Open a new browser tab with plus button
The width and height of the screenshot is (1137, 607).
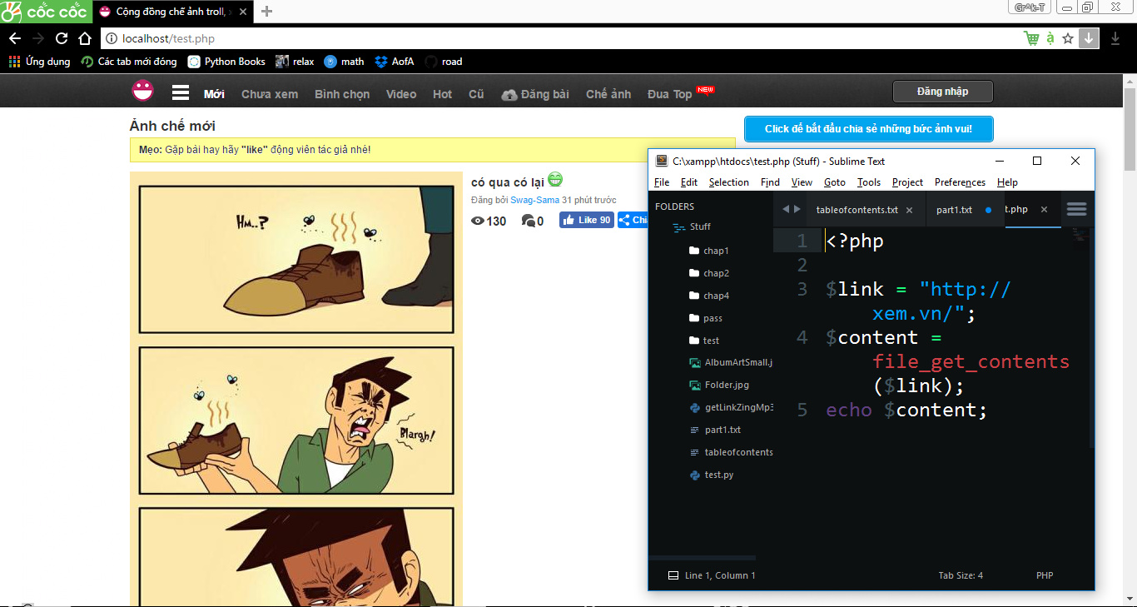[x=266, y=12]
